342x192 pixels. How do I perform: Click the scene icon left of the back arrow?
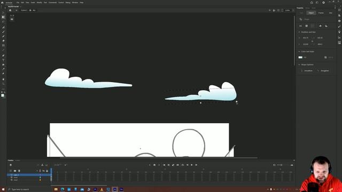click(10, 10)
